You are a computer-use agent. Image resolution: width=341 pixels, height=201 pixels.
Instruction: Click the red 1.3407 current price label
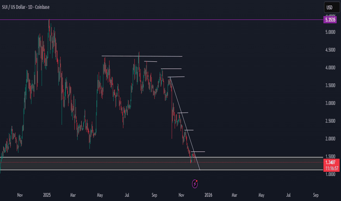(330, 162)
